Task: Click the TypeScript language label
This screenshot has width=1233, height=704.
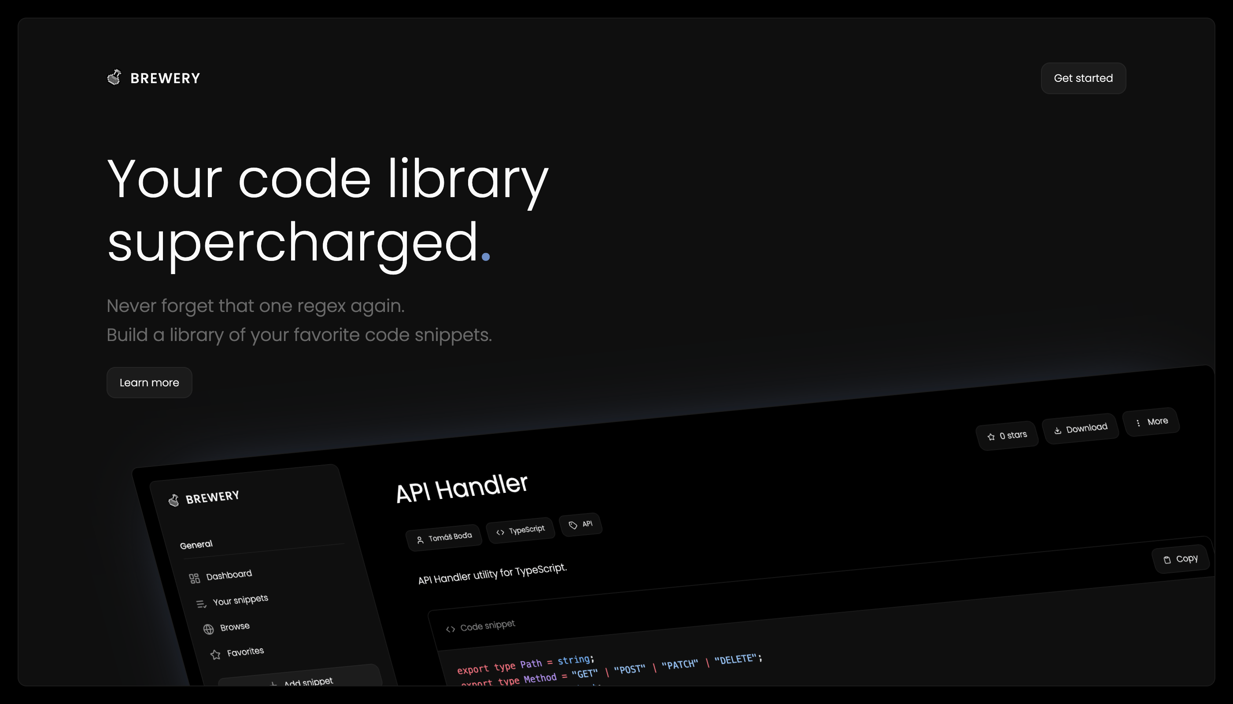Action: (x=527, y=529)
